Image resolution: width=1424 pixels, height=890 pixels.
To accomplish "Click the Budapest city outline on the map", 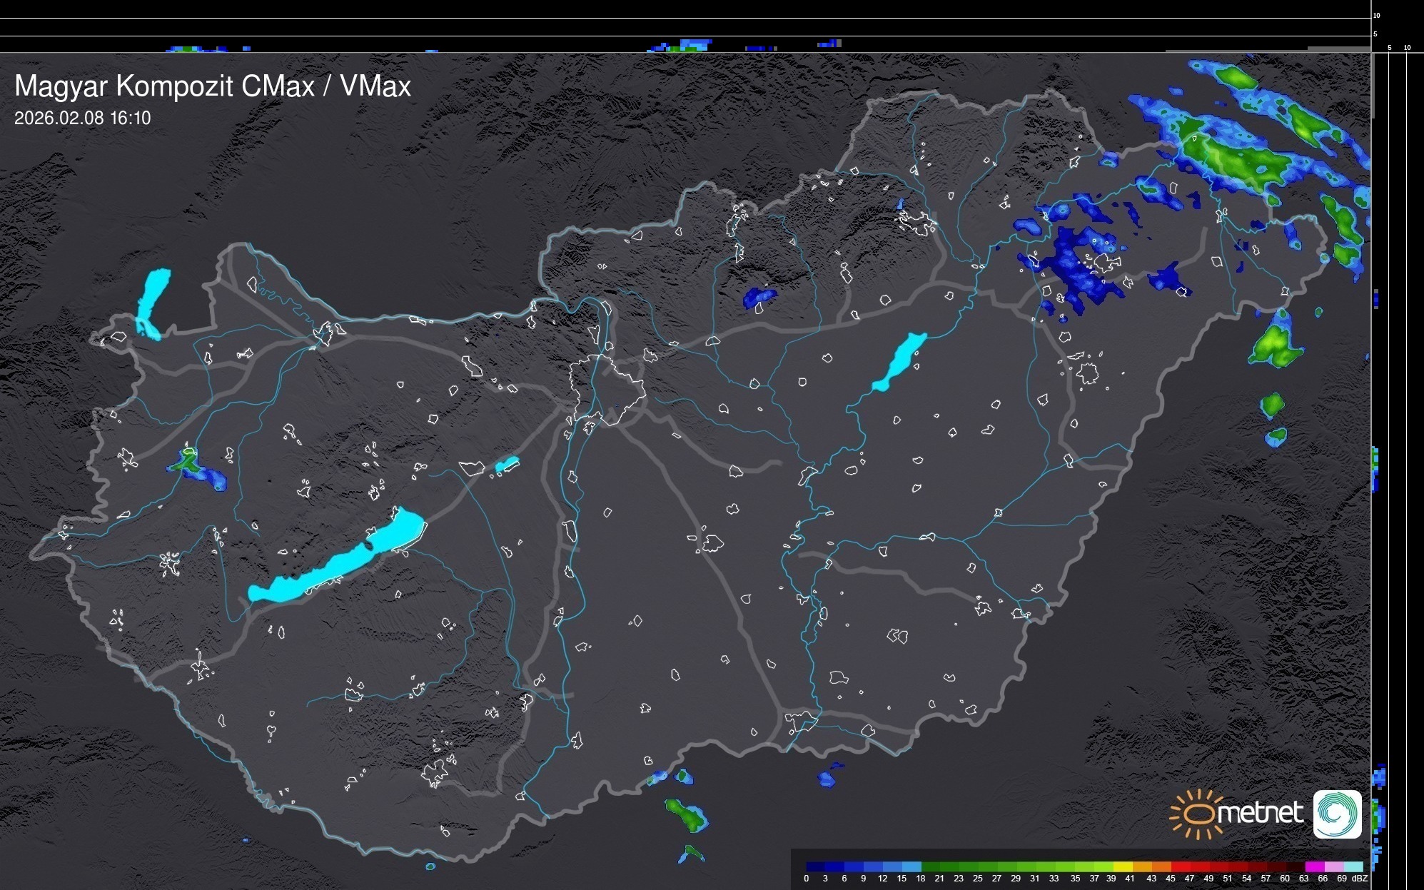I will (607, 389).
